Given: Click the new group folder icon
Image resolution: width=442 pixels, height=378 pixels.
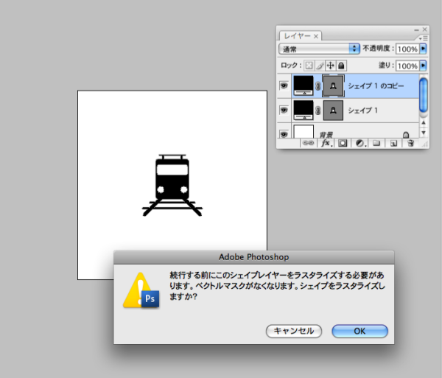Looking at the screenshot, I should coord(376,143).
